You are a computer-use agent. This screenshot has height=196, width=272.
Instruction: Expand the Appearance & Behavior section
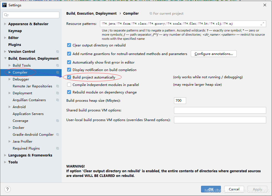(5, 24)
